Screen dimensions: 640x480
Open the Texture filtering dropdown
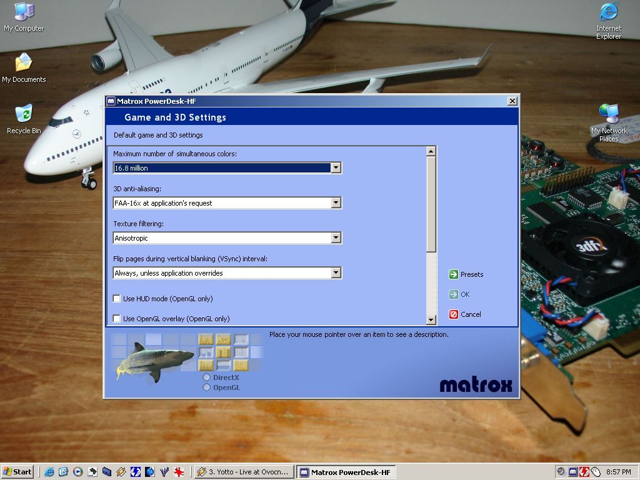pos(336,238)
